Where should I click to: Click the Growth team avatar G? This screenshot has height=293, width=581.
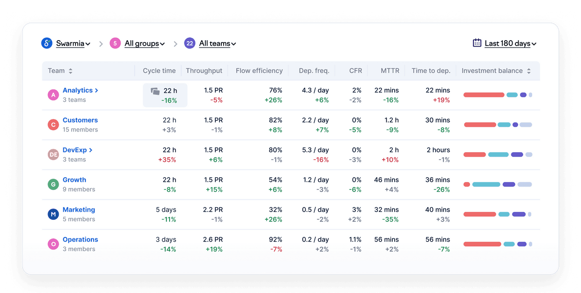(54, 184)
